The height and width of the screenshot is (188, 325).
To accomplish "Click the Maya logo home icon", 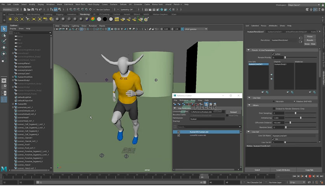I will coord(4,169).
